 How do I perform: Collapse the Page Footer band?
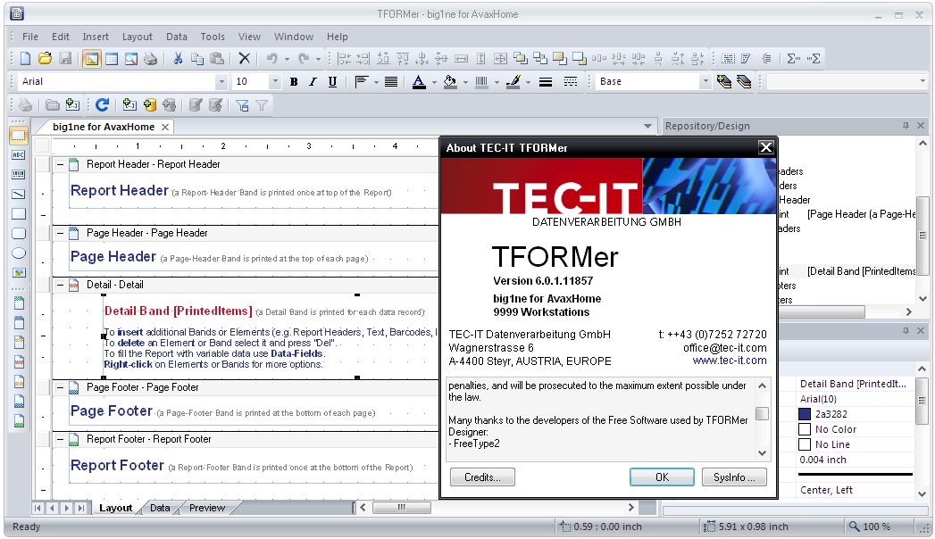(x=60, y=387)
